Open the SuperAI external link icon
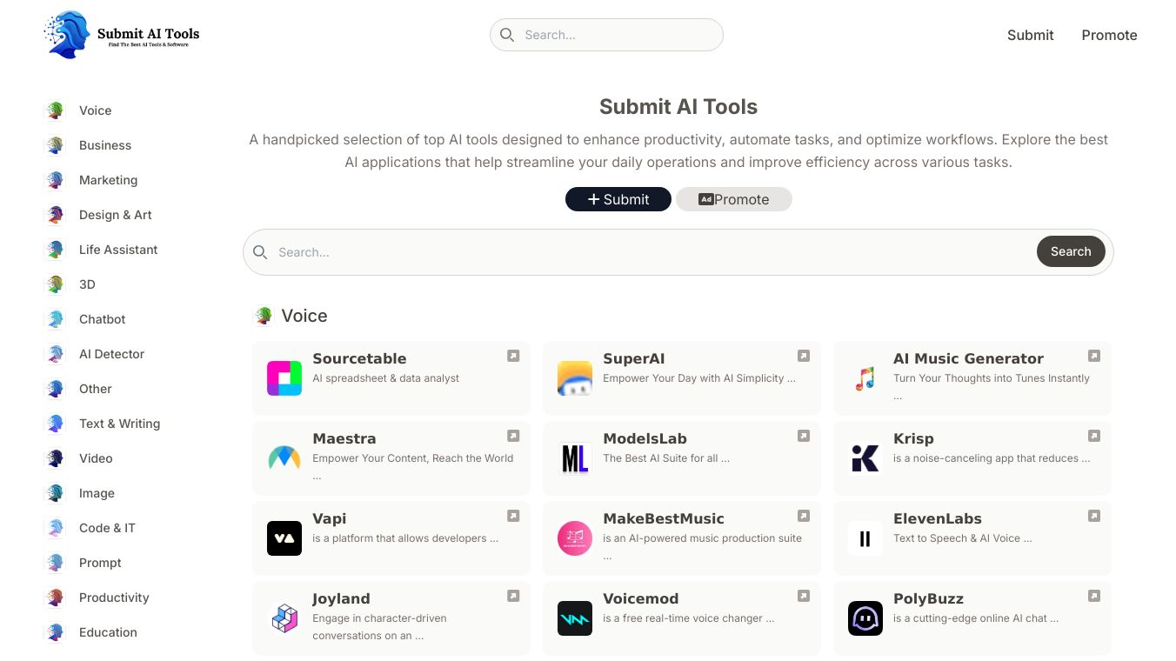Screen dimensions: 1176x661 [x=804, y=356]
